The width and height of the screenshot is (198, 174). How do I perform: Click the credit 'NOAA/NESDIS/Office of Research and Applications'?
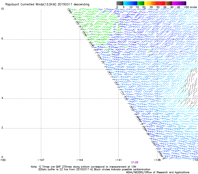click(158, 172)
